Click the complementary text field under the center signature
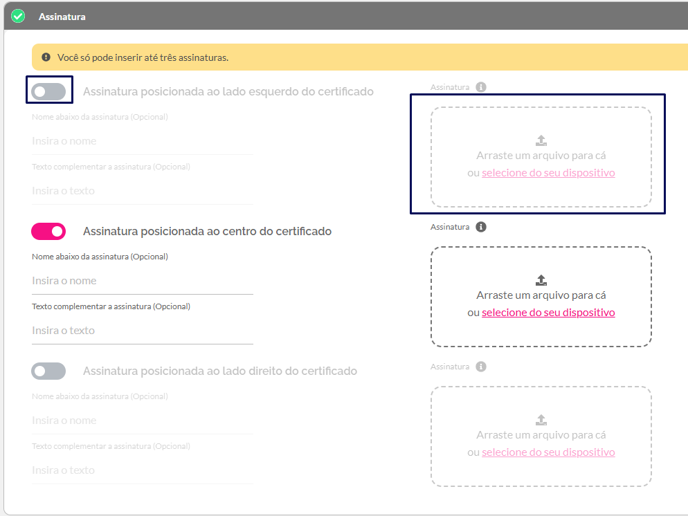 pos(143,331)
